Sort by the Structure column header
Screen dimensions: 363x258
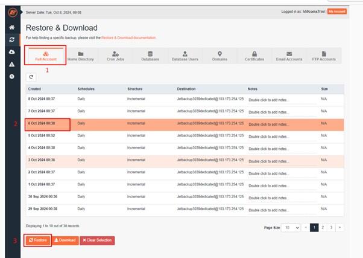click(x=134, y=89)
